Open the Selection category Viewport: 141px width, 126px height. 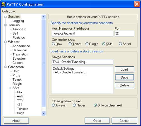pos(19,59)
